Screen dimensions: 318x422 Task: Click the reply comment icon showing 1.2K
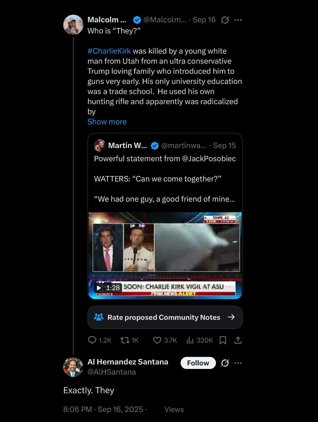coord(92,340)
